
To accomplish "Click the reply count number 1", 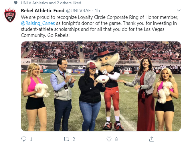I will [31, 139].
